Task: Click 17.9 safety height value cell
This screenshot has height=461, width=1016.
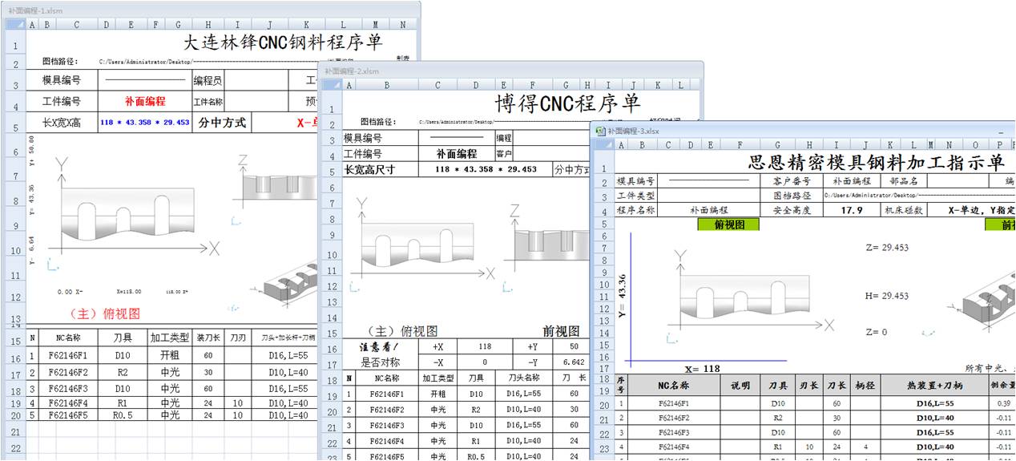Action: [852, 211]
